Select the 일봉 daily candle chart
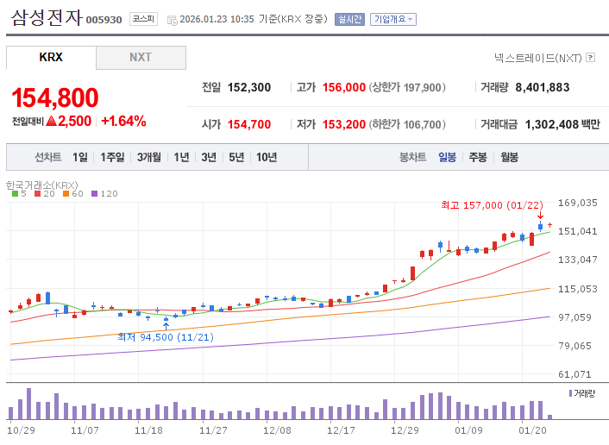Viewport: 609px width, 445px height. coord(447,157)
